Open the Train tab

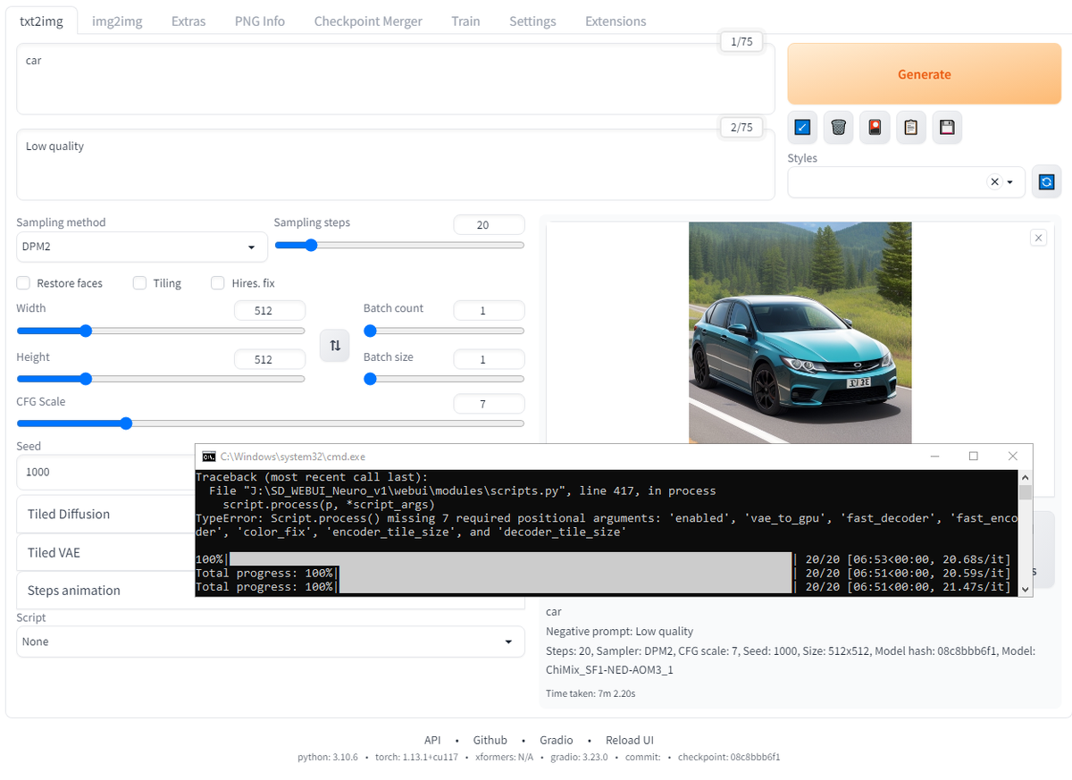point(465,21)
